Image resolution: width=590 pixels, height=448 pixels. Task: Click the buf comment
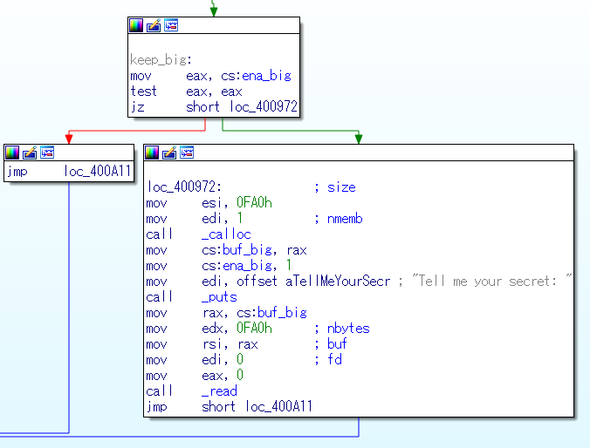click(x=337, y=344)
